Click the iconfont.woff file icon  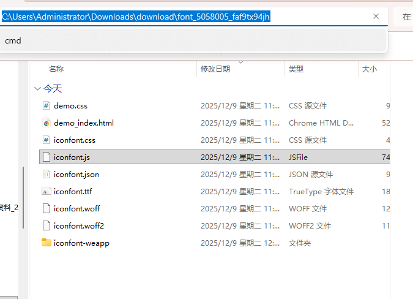[46, 208]
